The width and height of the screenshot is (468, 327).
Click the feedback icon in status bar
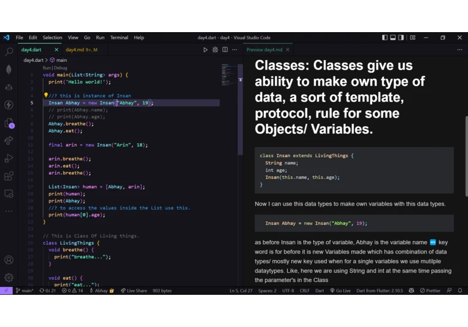pos(449,291)
